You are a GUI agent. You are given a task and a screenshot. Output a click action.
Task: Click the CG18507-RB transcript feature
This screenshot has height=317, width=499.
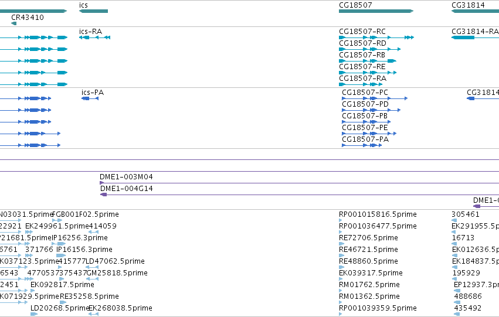[368, 61]
